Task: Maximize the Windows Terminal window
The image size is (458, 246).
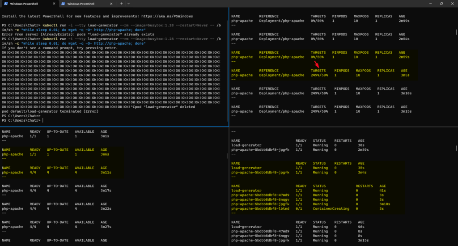Action: 441,4
